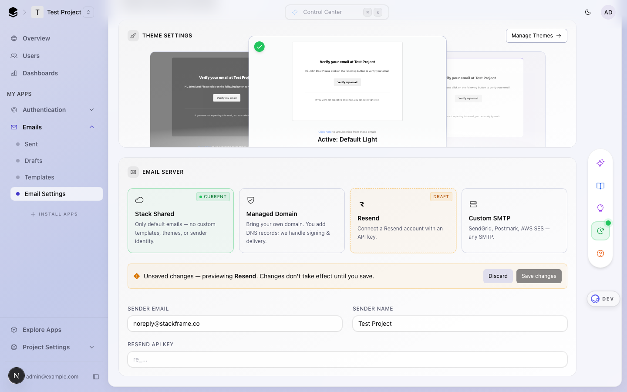Screen dimensions: 627x392
Task: Click Manage Themes button
Action: pos(536,36)
